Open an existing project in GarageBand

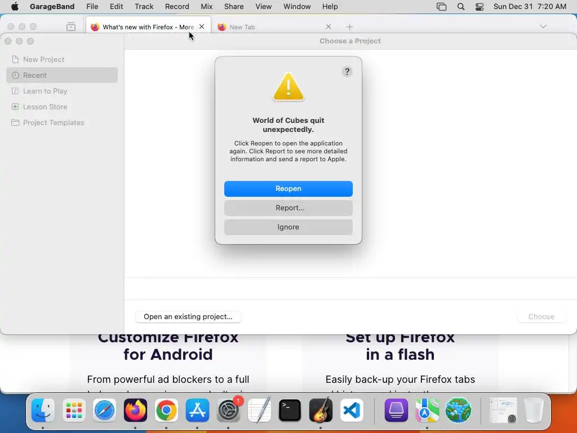[188, 317]
